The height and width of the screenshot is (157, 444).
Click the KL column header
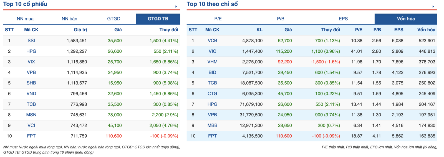(x=259, y=30)
